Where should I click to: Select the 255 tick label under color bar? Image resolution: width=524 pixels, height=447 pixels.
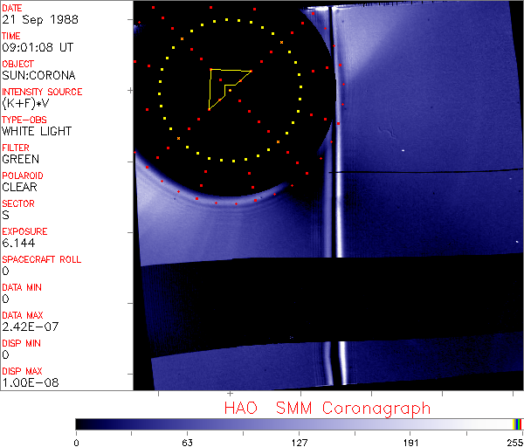coord(514,442)
